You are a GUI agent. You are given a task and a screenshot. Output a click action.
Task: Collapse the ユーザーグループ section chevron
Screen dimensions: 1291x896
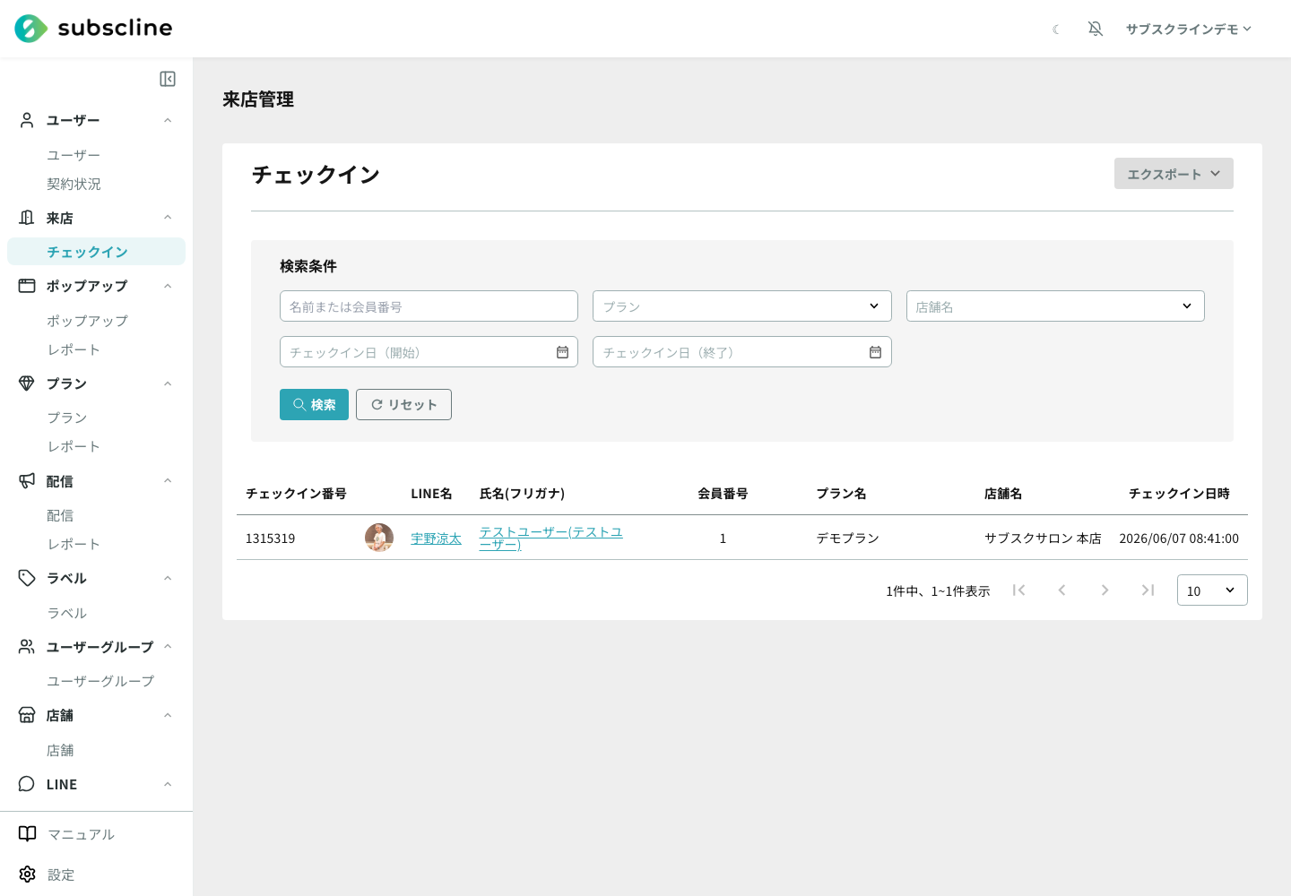[x=168, y=647]
